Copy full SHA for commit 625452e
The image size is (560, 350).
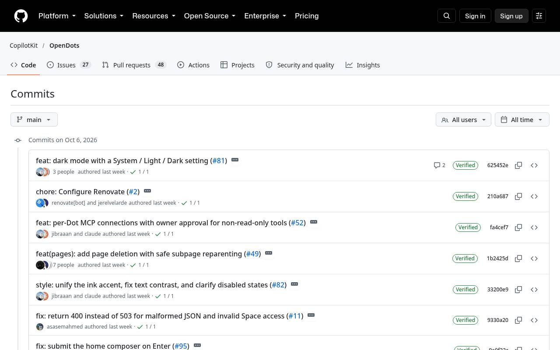518,165
